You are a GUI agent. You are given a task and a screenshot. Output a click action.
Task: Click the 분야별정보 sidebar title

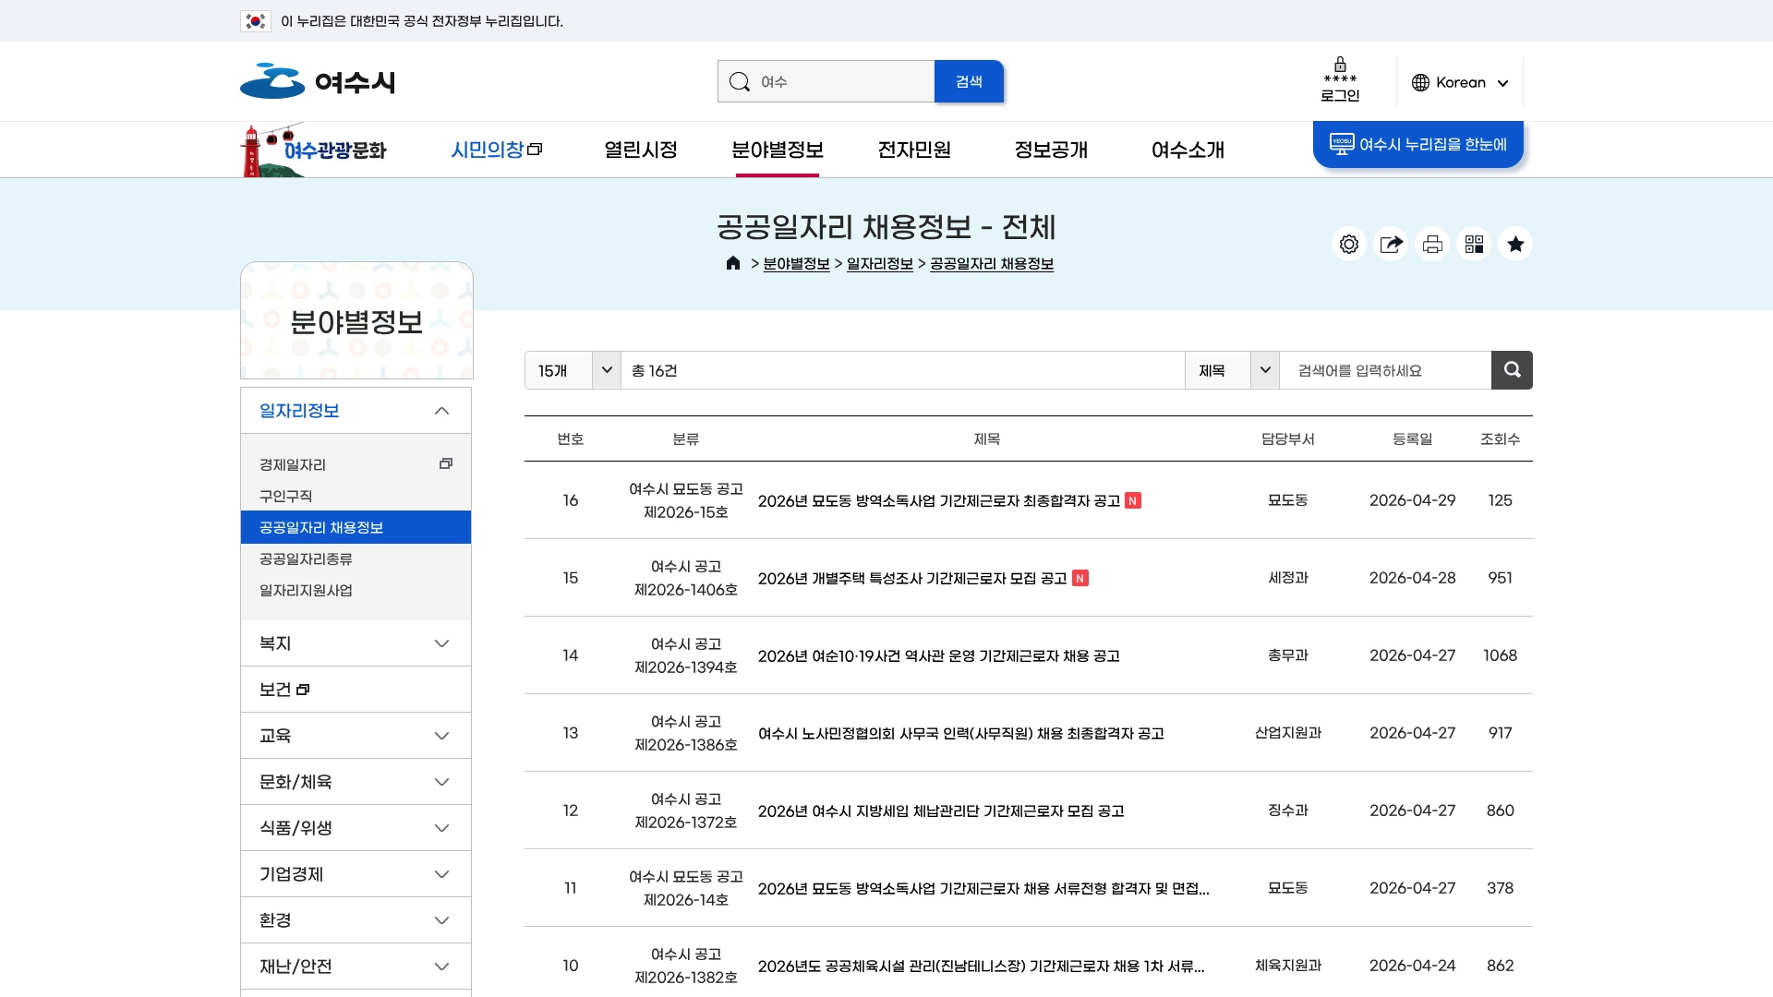point(356,322)
